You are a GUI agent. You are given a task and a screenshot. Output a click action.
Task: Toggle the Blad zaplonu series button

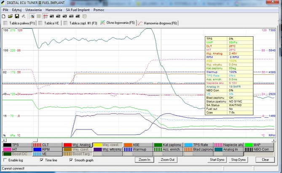(x=199, y=149)
